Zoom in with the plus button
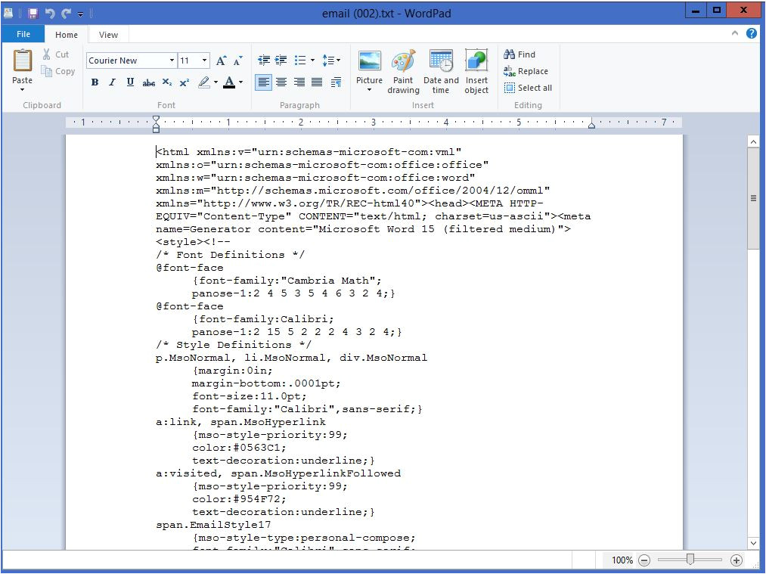Viewport: 766px width, 574px height. coord(737,560)
